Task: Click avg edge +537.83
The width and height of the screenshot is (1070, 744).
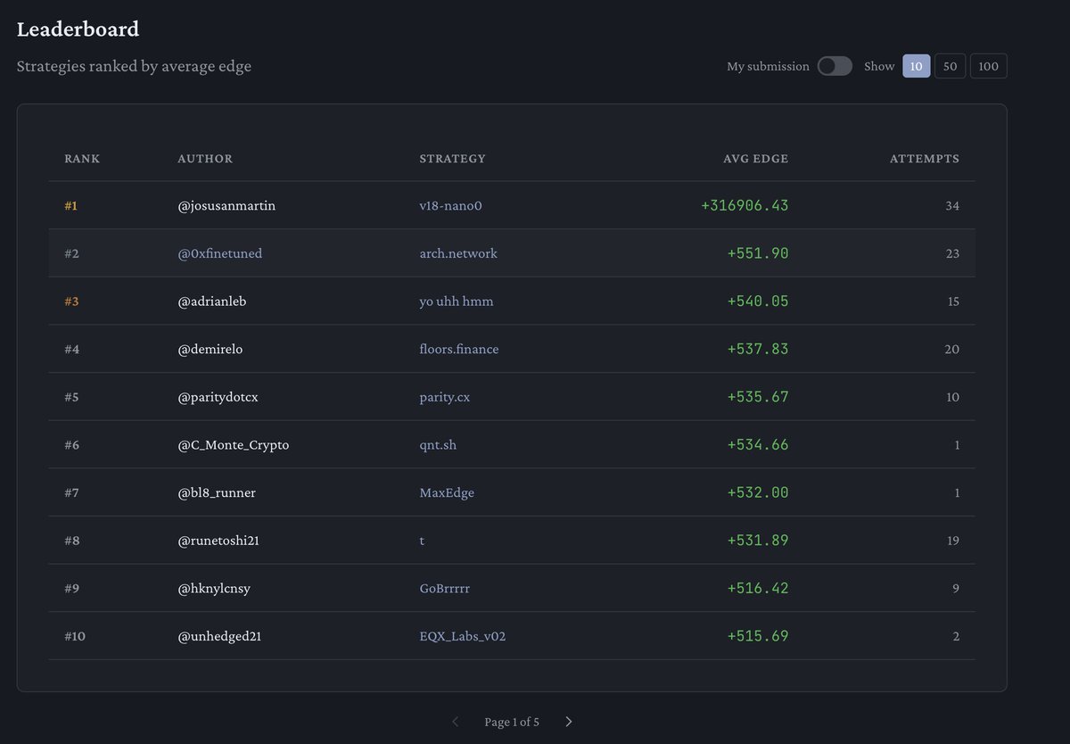Action: pyautogui.click(x=759, y=349)
